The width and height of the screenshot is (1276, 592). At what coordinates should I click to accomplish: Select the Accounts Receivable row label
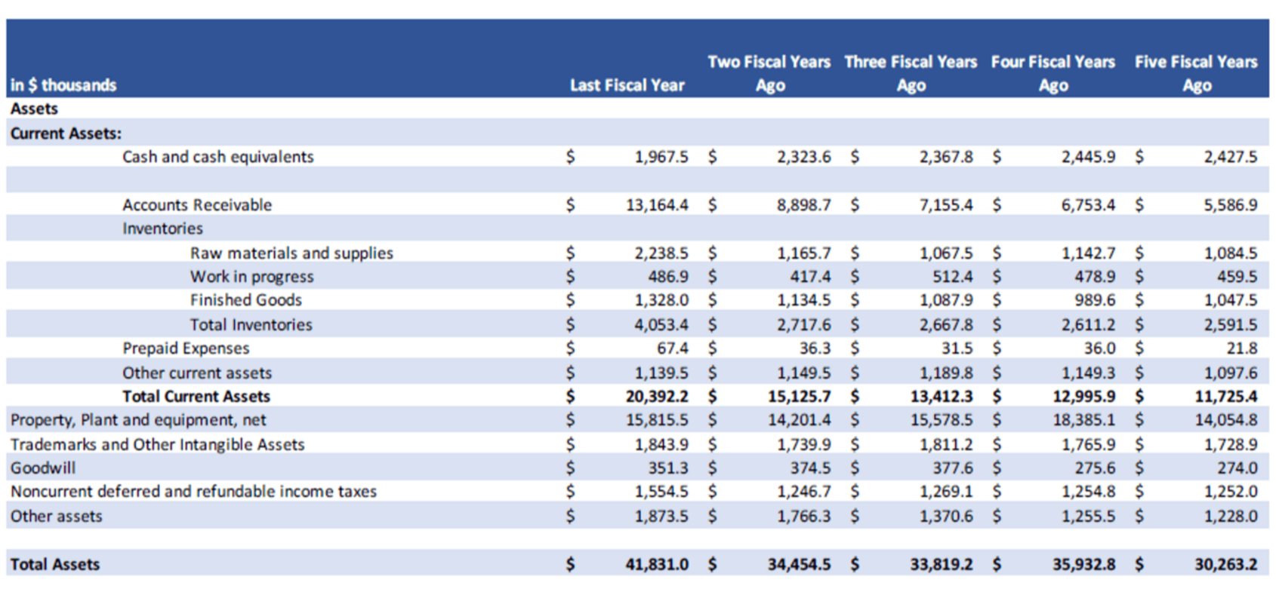coord(197,205)
